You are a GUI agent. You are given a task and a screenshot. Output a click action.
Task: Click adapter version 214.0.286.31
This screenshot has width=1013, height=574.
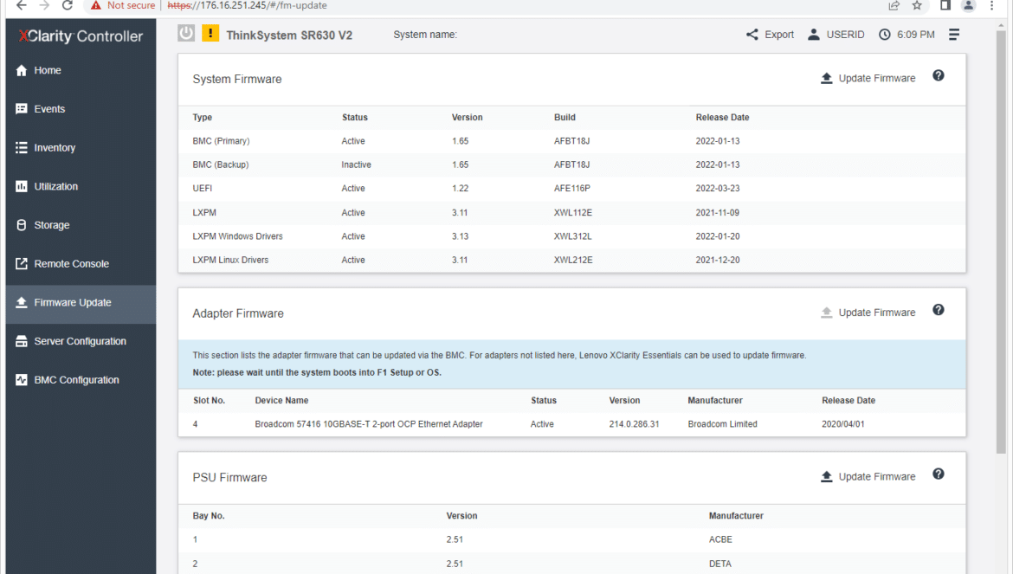pos(634,424)
